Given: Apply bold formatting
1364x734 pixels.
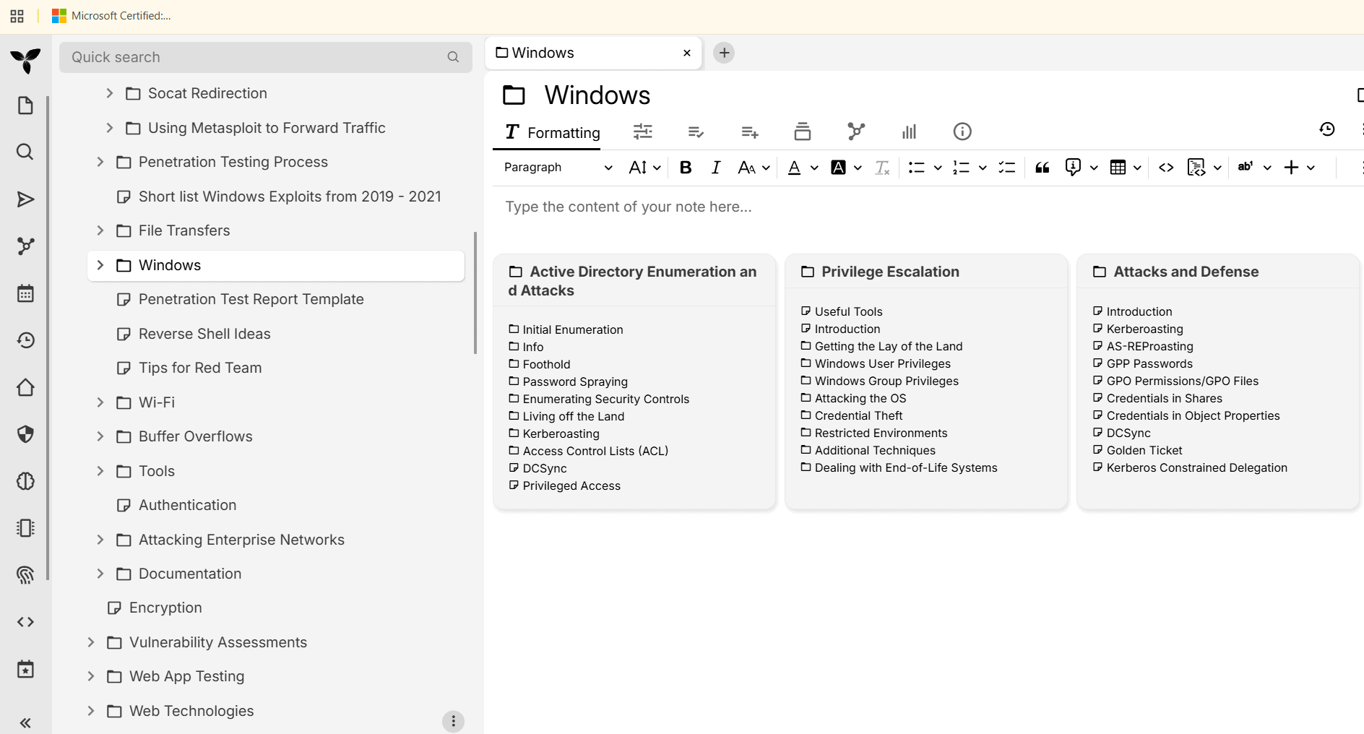Looking at the screenshot, I should 686,168.
